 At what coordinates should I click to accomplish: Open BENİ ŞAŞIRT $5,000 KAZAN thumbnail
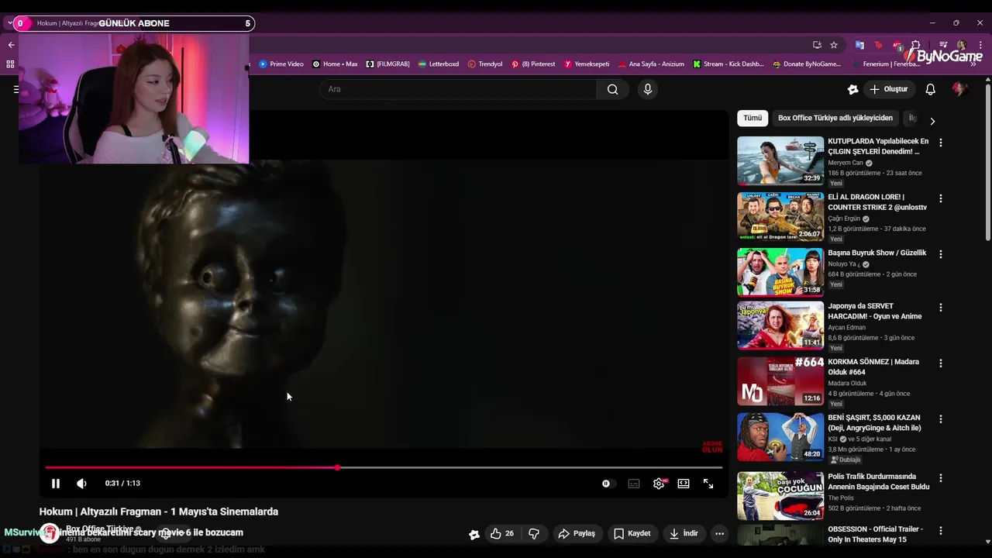[x=780, y=437]
